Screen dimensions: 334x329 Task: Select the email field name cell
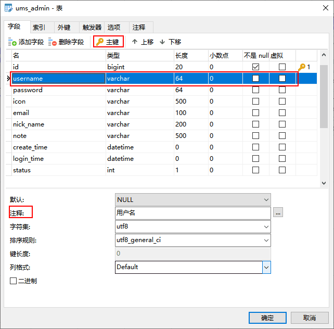point(59,113)
